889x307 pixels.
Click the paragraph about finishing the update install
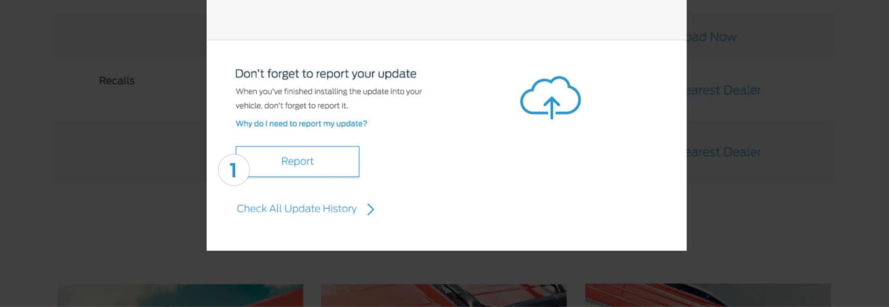[328, 98]
